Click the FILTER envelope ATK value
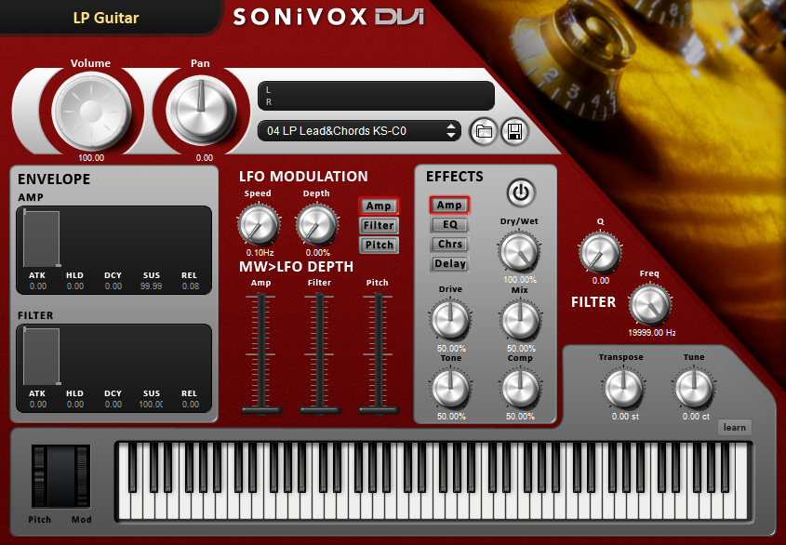 coord(38,405)
